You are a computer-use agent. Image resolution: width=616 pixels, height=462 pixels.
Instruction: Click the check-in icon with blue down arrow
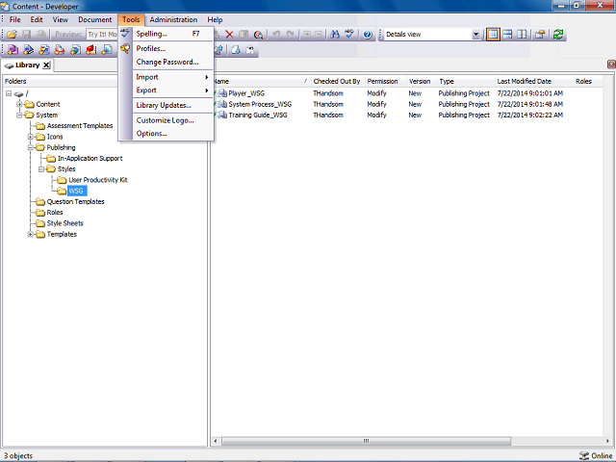(236, 50)
